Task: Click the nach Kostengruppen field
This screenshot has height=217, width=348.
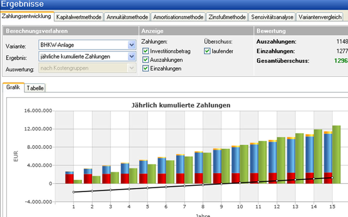Action: click(87, 68)
